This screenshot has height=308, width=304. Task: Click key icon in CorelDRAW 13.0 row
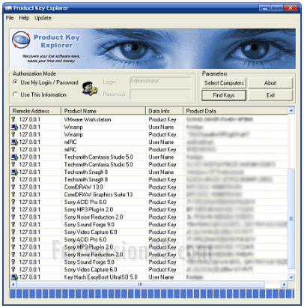coord(13,187)
